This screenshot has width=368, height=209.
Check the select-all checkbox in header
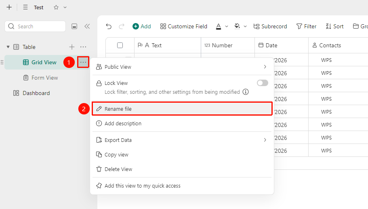click(120, 45)
